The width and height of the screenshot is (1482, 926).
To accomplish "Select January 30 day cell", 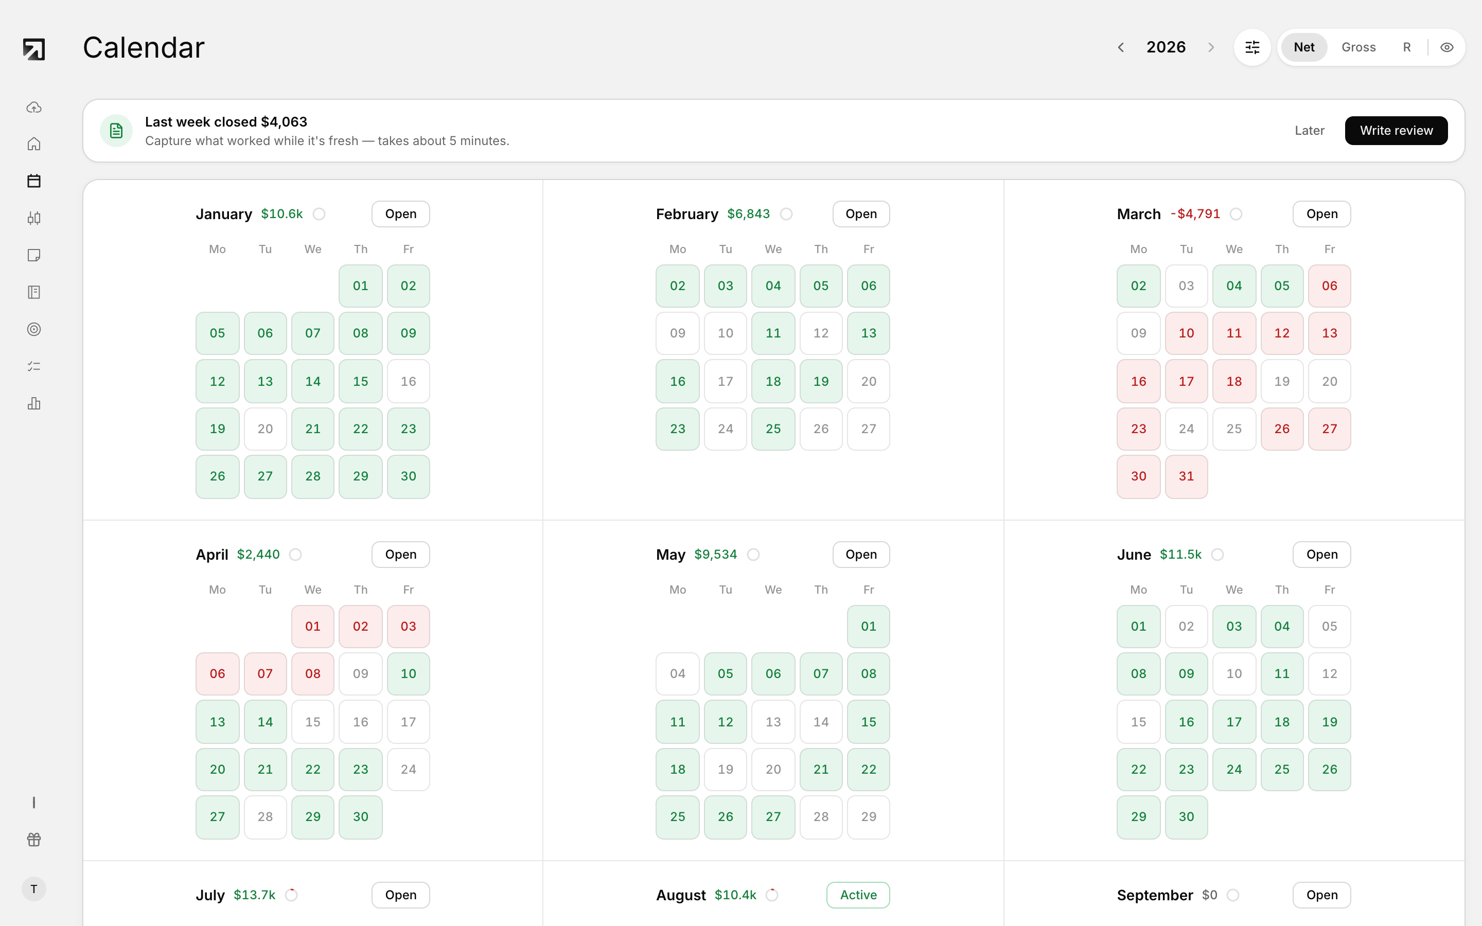I will click(x=409, y=476).
